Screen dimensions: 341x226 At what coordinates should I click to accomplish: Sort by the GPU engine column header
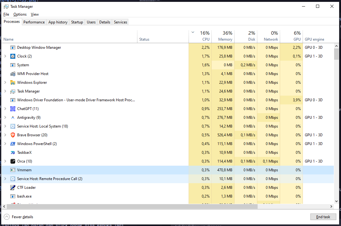point(318,36)
